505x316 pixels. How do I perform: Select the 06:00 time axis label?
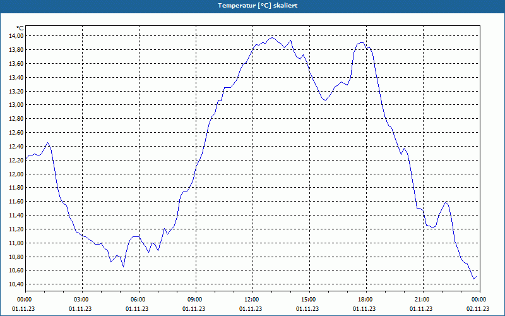(x=138, y=300)
